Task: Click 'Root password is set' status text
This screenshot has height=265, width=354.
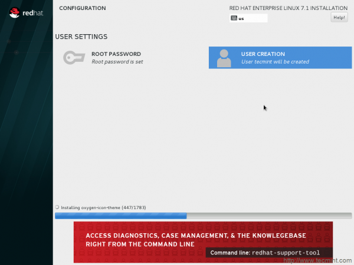Action: tap(117, 62)
